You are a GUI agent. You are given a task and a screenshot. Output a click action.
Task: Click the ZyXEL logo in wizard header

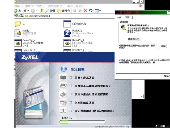point(30,57)
